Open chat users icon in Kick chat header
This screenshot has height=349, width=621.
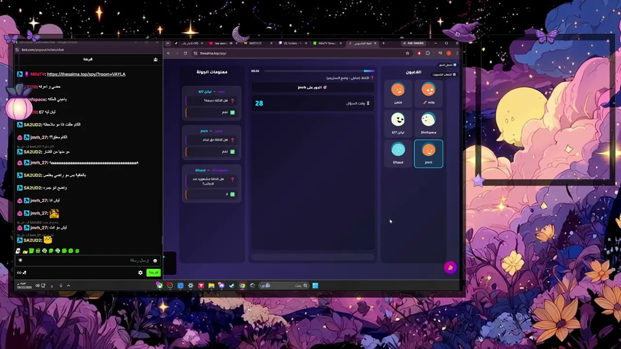pyautogui.click(x=155, y=59)
